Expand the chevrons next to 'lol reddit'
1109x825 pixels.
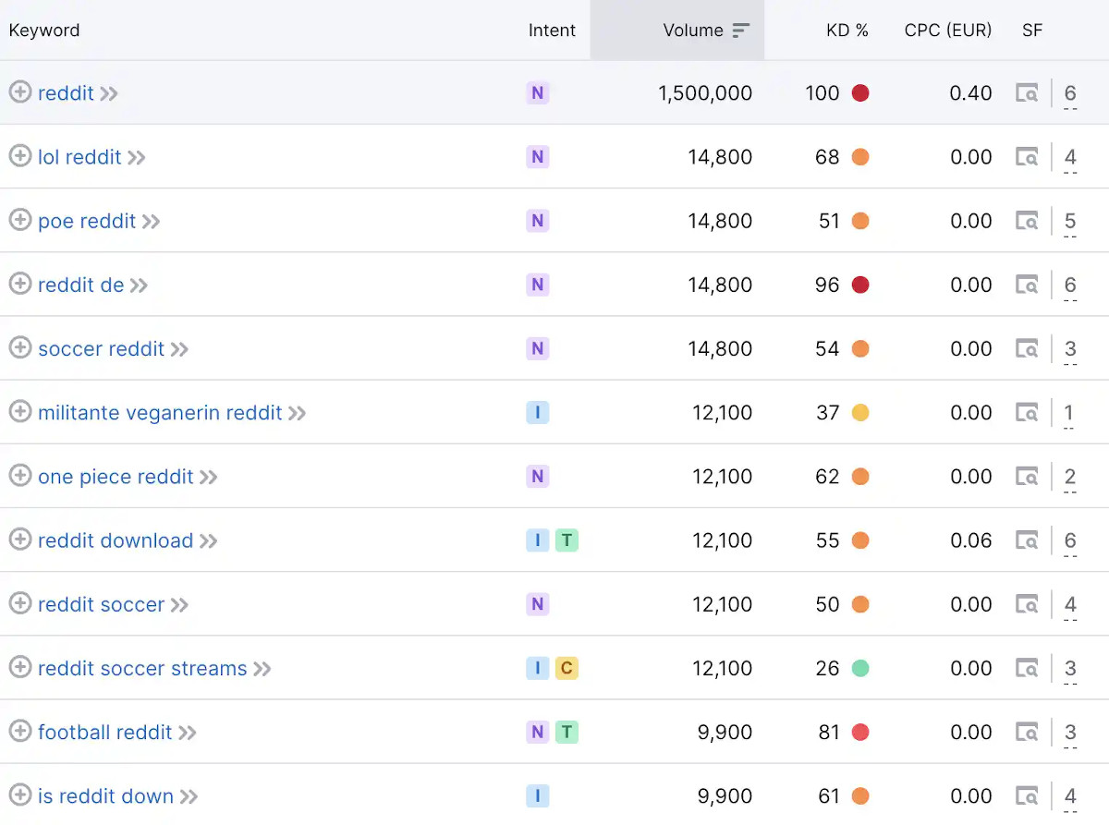[x=137, y=157]
